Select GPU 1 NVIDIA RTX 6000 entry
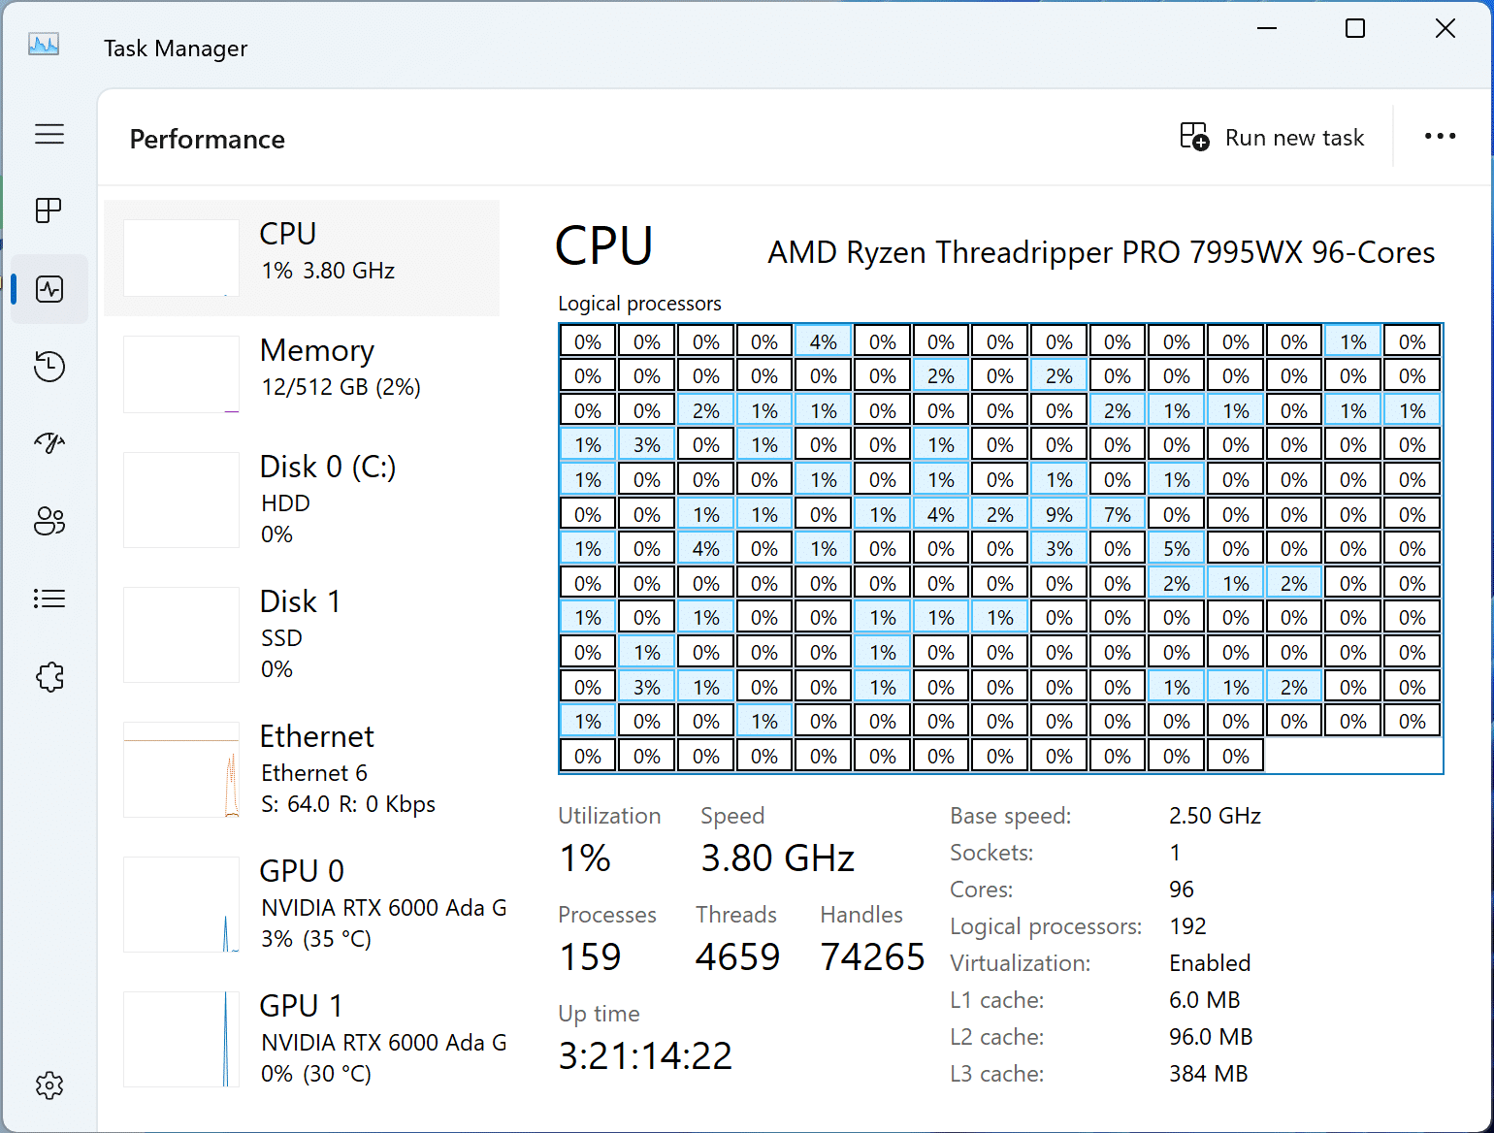Screen dimensions: 1494x1133 (302, 1039)
